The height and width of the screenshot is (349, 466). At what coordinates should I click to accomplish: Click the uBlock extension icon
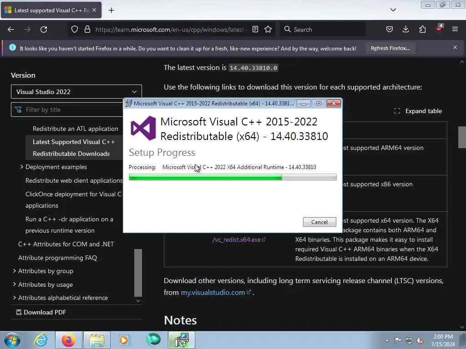(439, 29)
